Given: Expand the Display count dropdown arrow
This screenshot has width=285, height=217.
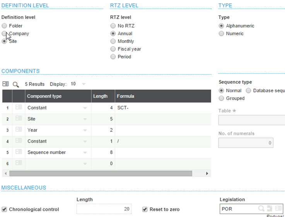Looking at the screenshot, I should 84,84.
